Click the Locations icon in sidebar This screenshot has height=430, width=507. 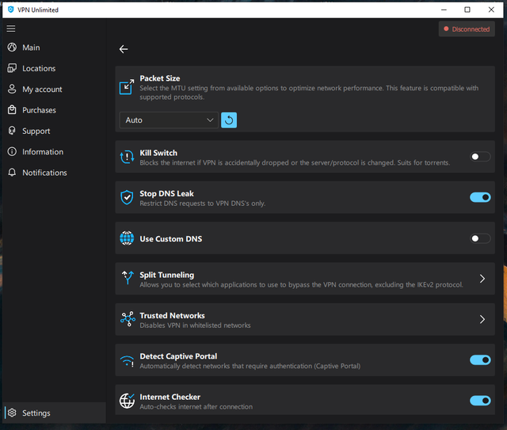pyautogui.click(x=12, y=68)
